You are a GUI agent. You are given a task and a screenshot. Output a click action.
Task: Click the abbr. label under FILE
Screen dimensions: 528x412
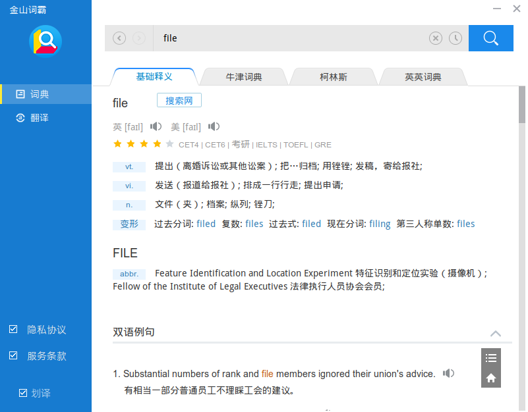coord(129,274)
